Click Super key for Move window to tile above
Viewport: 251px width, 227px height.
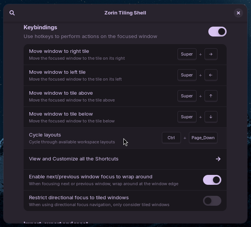click(187, 96)
